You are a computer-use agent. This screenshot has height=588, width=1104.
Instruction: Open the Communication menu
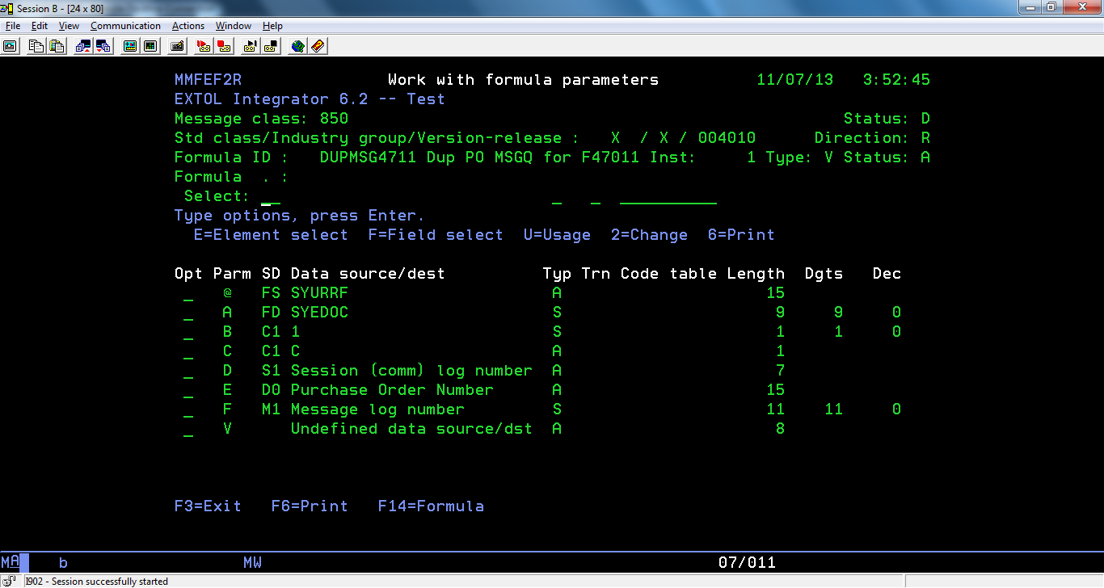pyautogui.click(x=125, y=26)
